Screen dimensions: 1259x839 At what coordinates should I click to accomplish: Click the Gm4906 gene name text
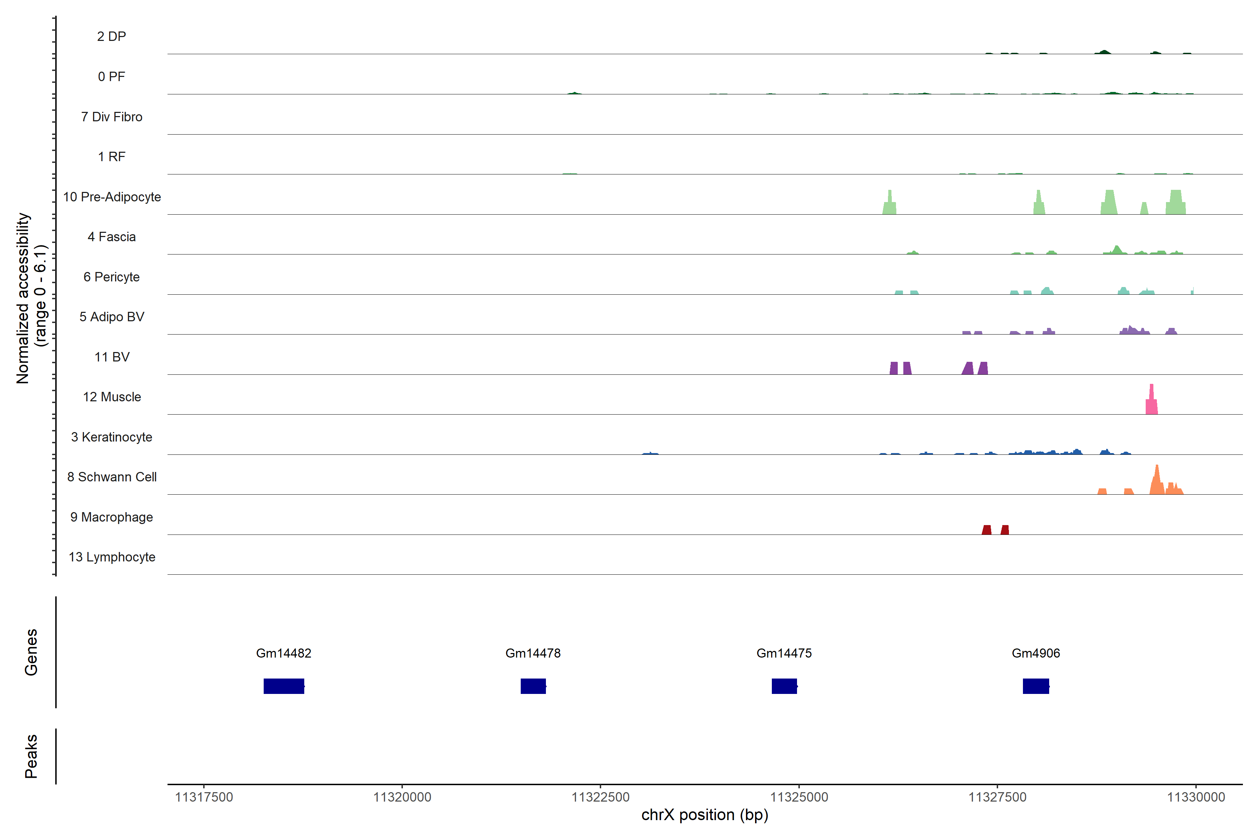[x=1036, y=653]
